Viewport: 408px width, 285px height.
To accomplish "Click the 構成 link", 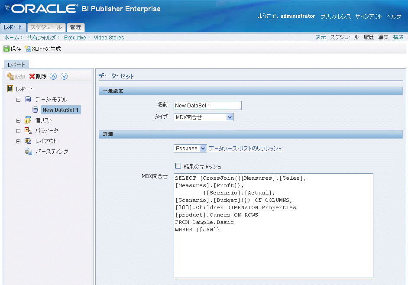I will pyautogui.click(x=398, y=37).
